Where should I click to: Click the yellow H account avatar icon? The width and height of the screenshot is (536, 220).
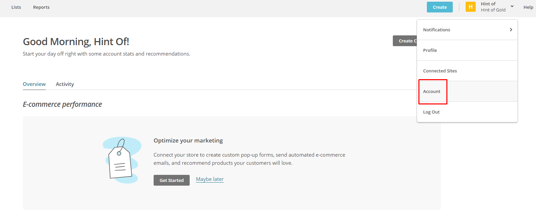pyautogui.click(x=471, y=7)
